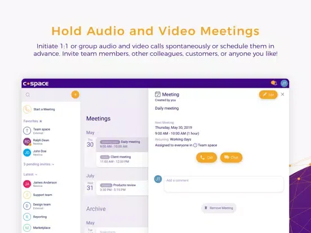Click the Team space name in Favorites
This screenshot has width=311, height=233.
pyautogui.click(x=42, y=129)
